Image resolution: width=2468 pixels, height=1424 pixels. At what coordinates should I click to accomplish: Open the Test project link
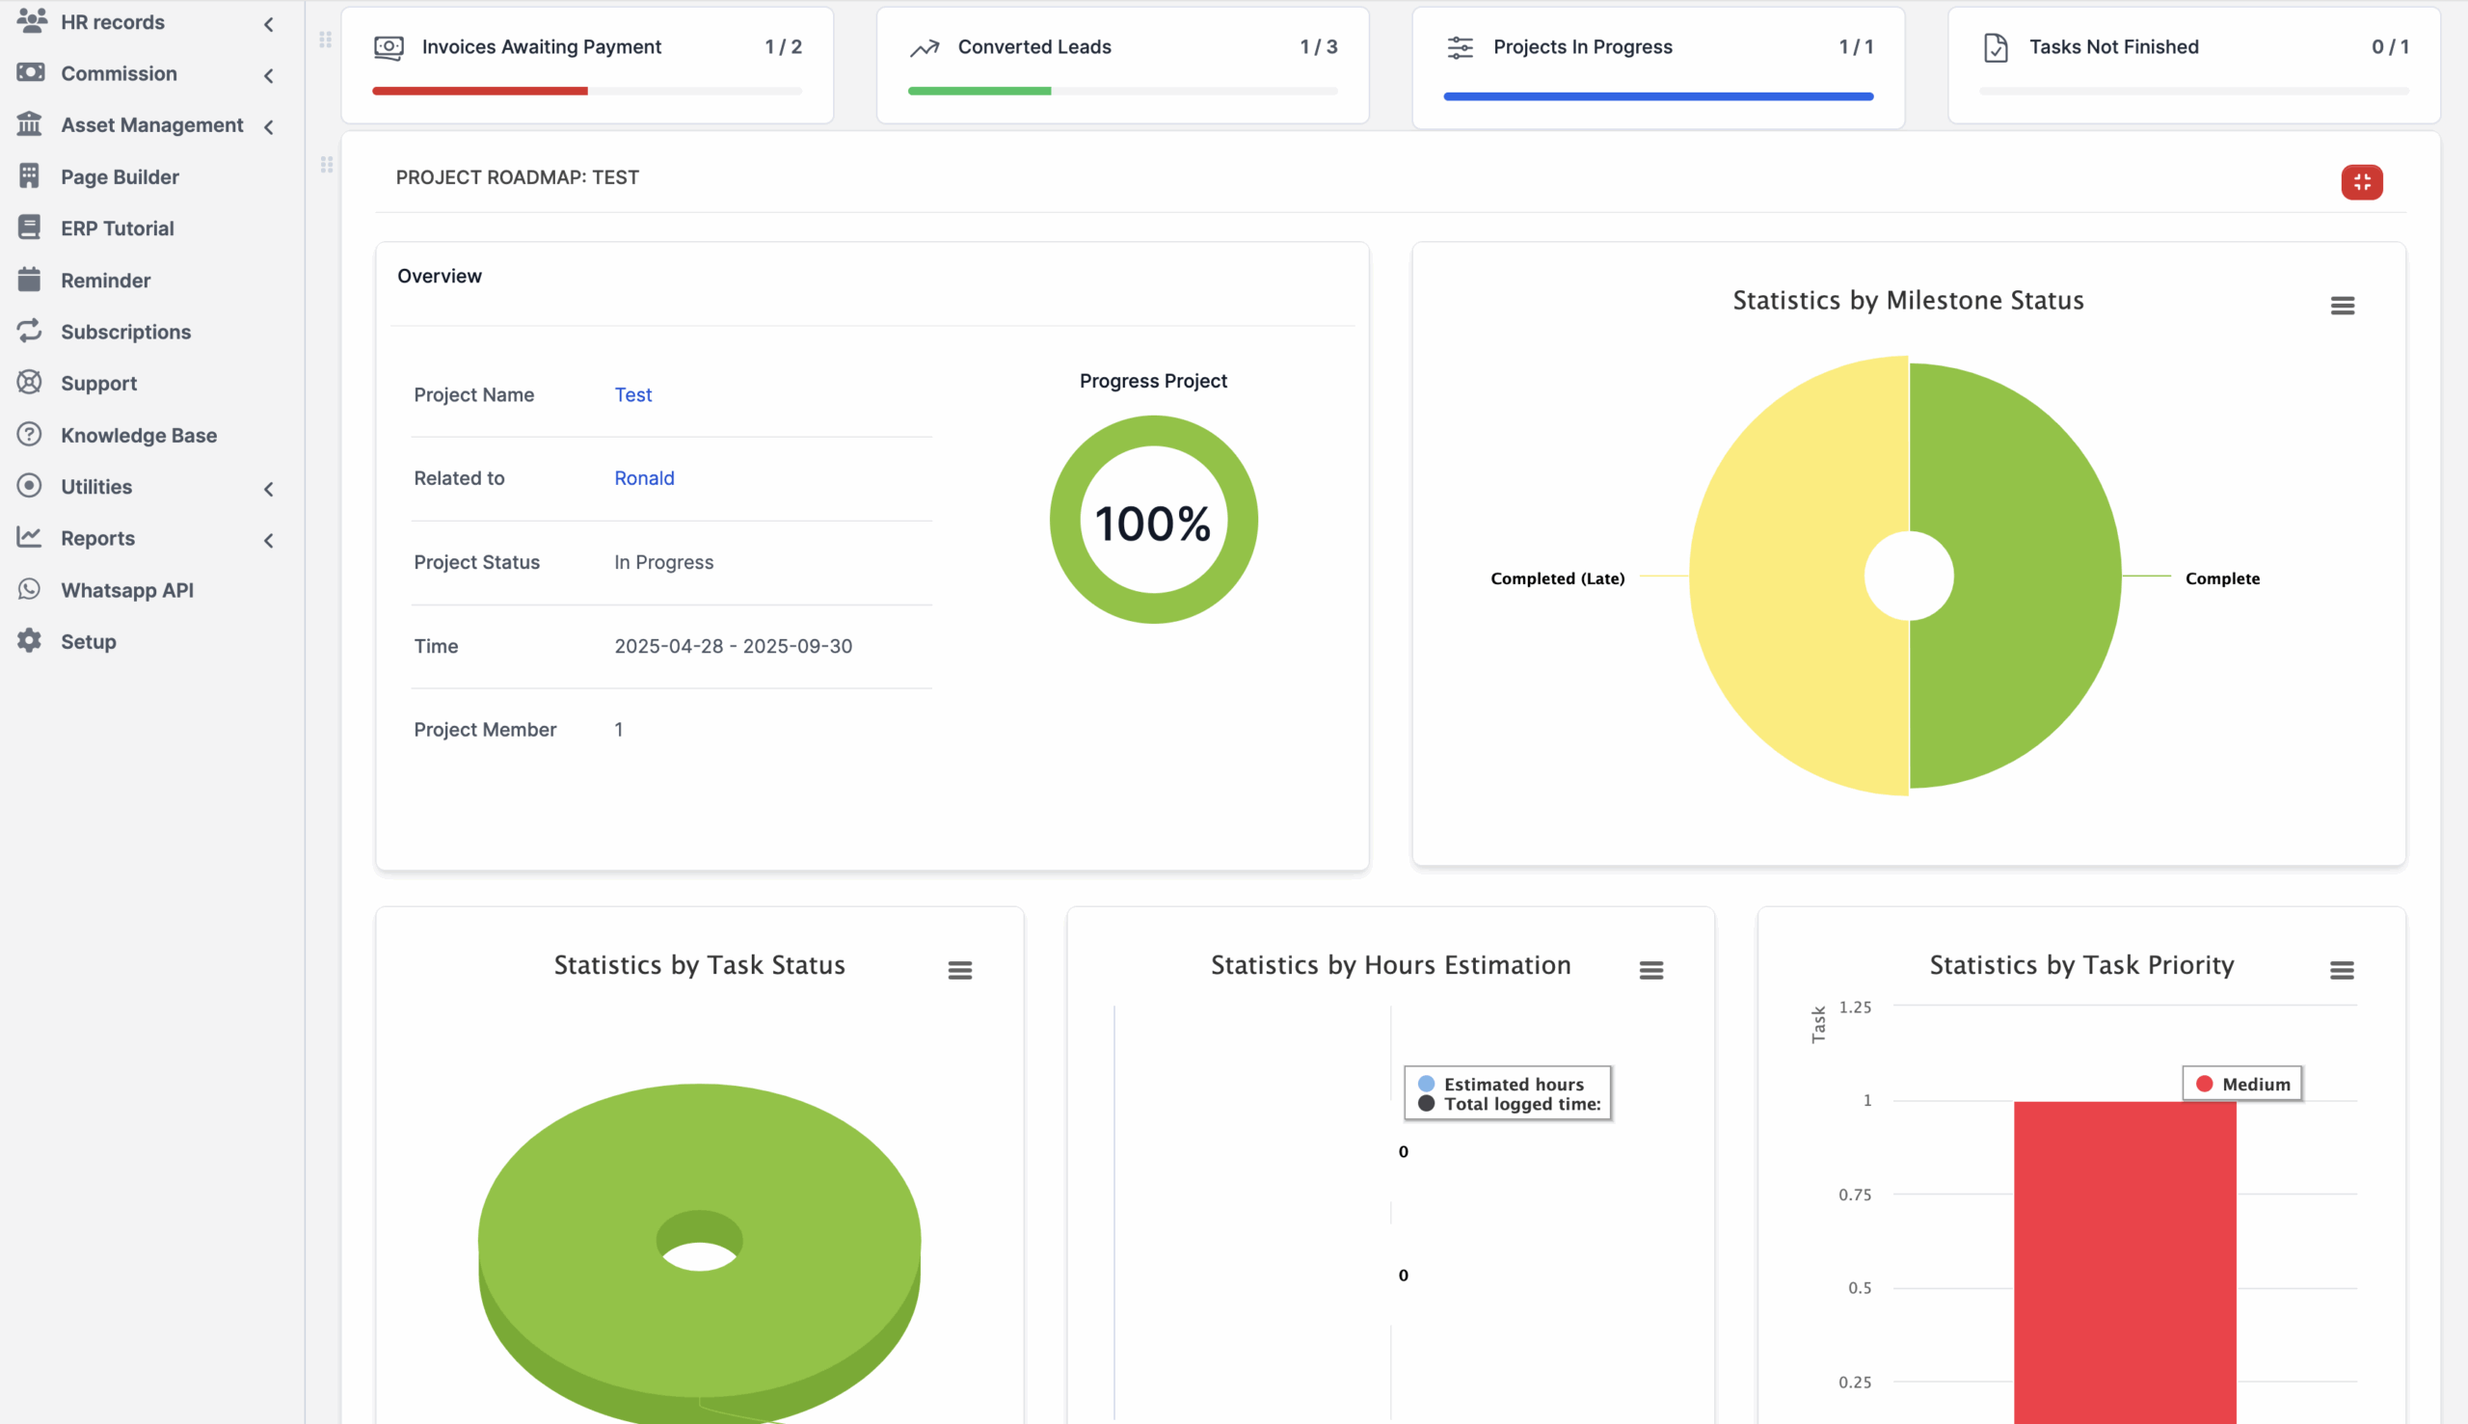click(x=632, y=394)
